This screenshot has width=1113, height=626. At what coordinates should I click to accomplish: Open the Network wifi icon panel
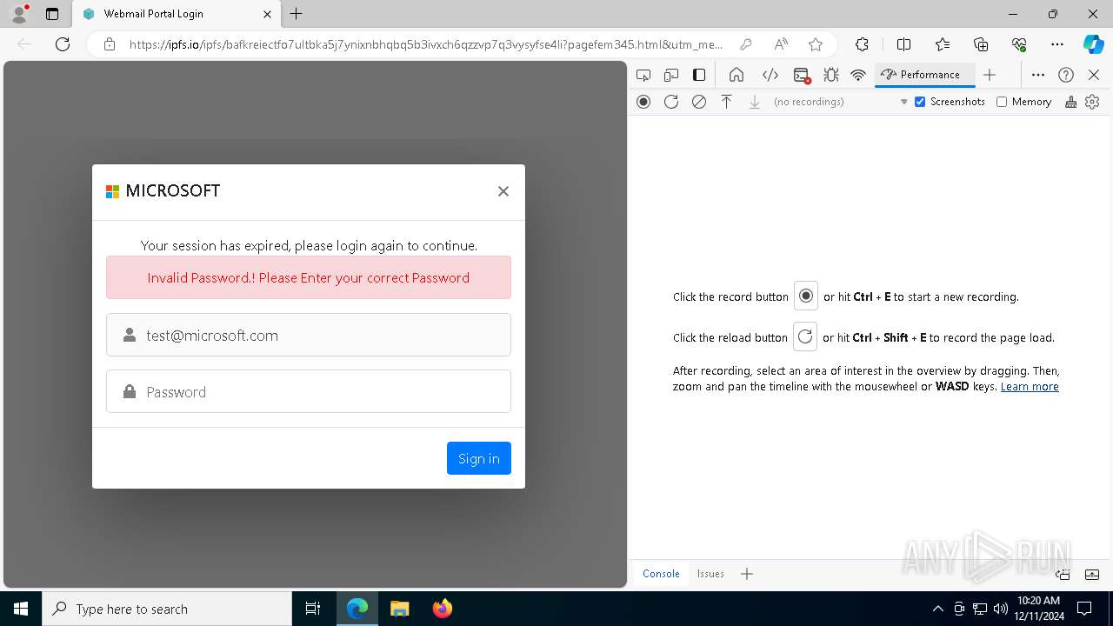click(x=858, y=75)
